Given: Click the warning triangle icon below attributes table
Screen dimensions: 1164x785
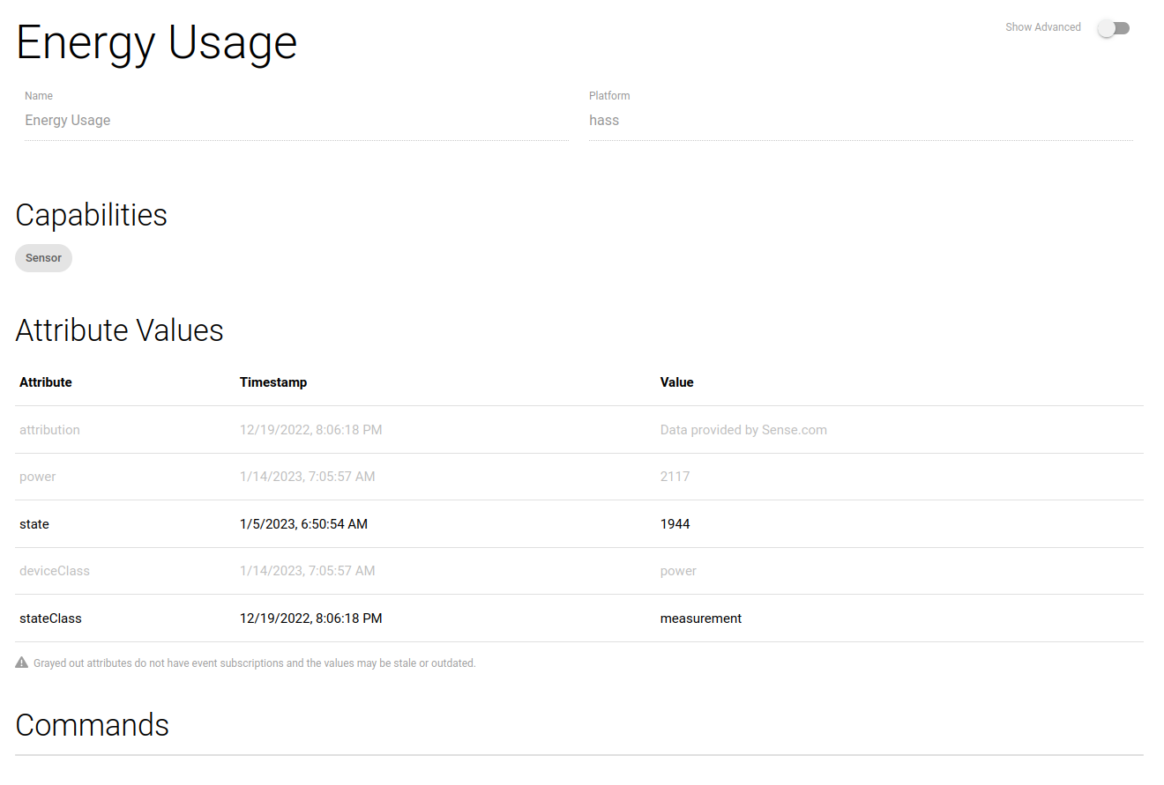Looking at the screenshot, I should tap(21, 662).
